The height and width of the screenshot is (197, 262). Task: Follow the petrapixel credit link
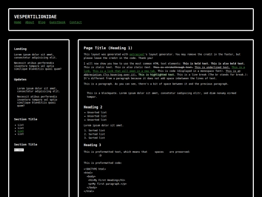tap(137, 54)
